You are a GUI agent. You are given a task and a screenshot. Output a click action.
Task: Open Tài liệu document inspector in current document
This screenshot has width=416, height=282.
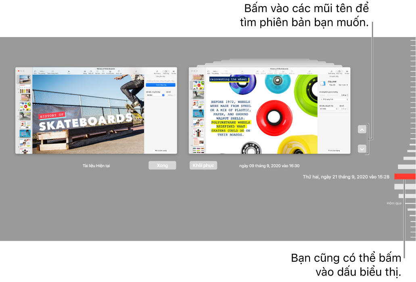[174, 72]
